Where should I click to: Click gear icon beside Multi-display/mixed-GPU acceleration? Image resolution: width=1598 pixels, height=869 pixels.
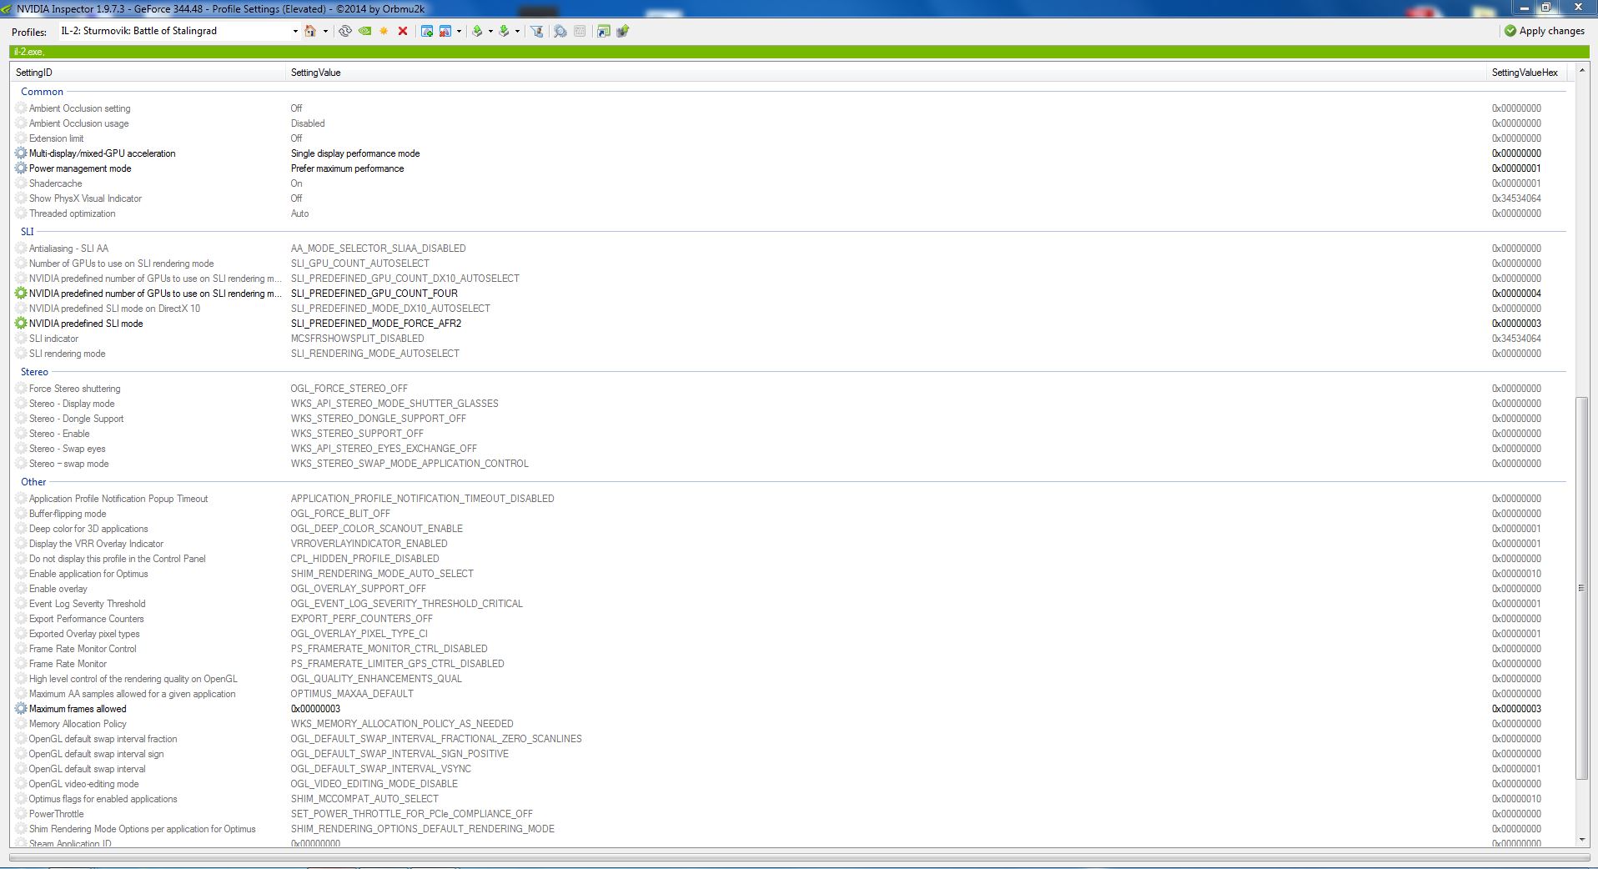(x=21, y=153)
